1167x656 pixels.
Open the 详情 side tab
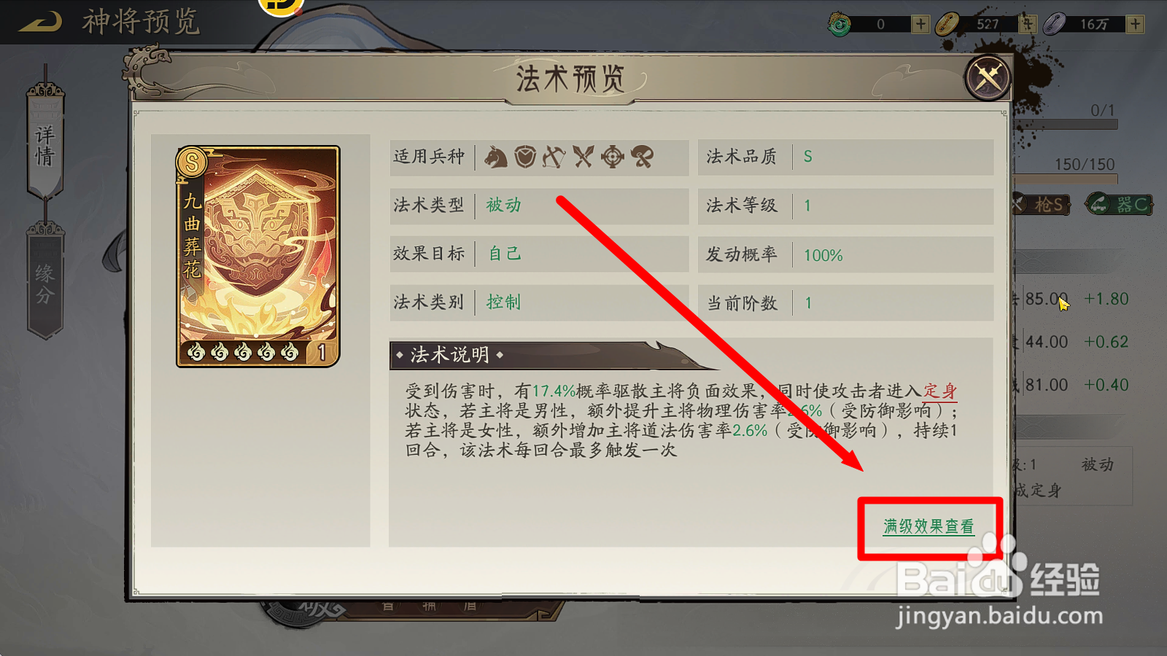pyautogui.click(x=45, y=144)
